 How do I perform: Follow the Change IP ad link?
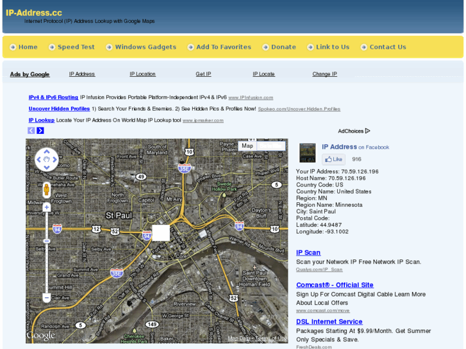(324, 74)
